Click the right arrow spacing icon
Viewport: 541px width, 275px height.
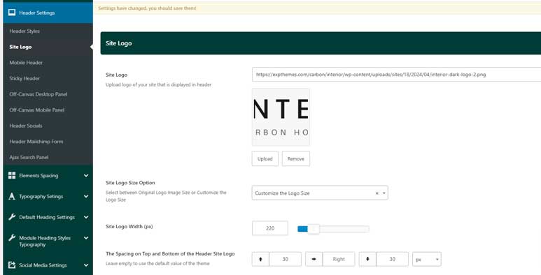point(314,259)
